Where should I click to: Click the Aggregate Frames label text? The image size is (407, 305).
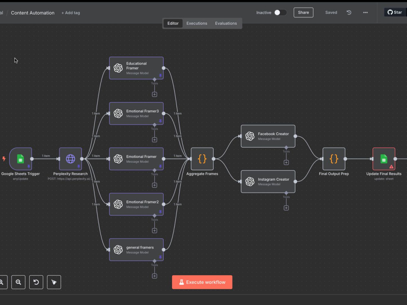pos(202,174)
